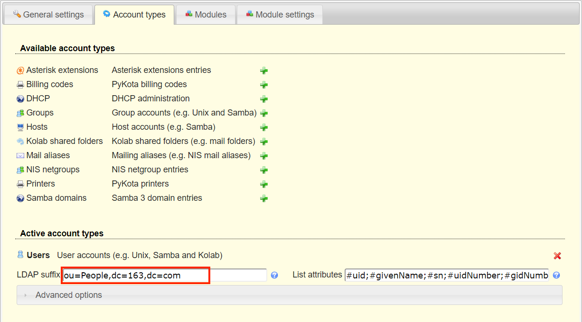Add the Hosts account type
The image size is (582, 322).
click(264, 127)
